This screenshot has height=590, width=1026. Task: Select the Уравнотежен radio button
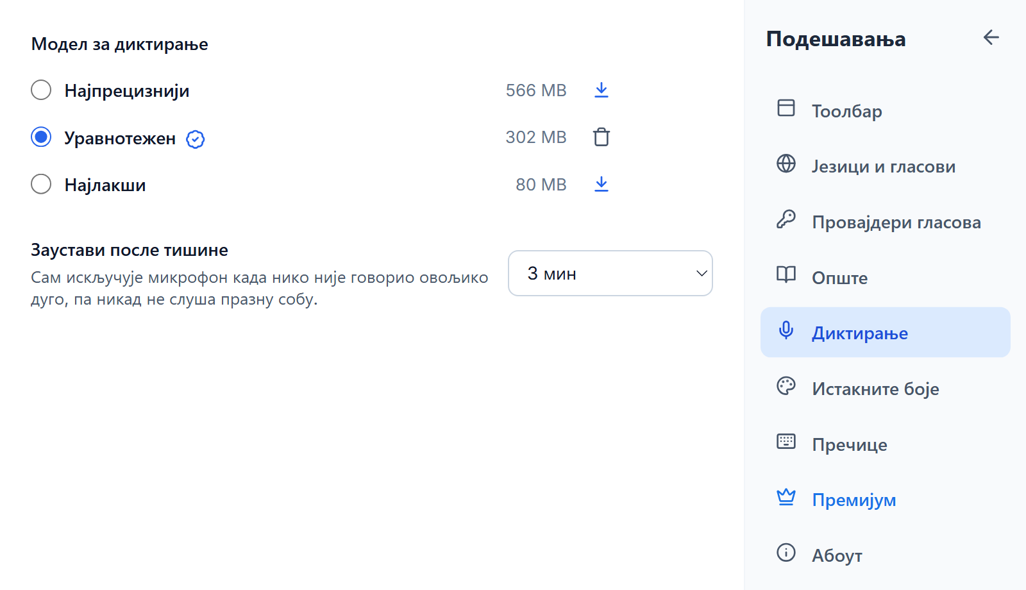tap(41, 137)
